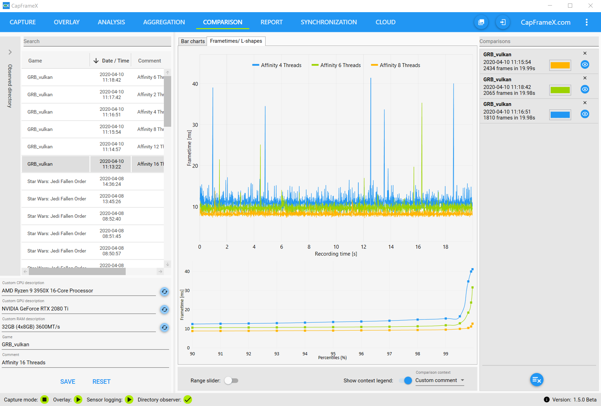Open the CapFrameX.com link

point(545,22)
